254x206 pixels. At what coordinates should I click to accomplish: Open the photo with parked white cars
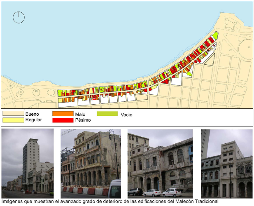point(160,163)
